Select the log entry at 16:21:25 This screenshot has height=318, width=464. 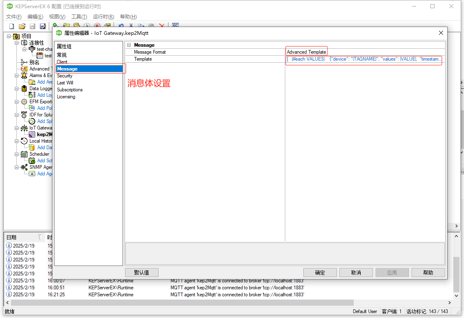(228, 295)
